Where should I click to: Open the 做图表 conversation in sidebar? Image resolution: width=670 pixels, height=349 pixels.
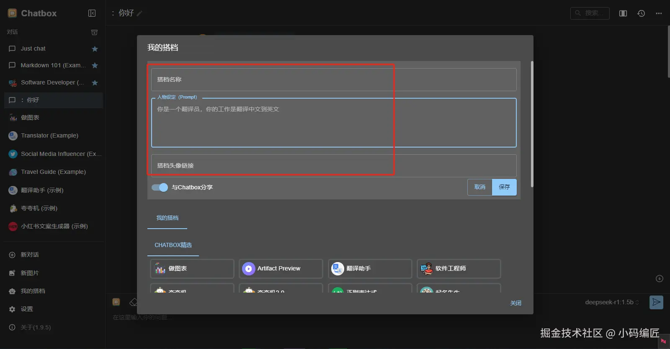tap(54, 117)
